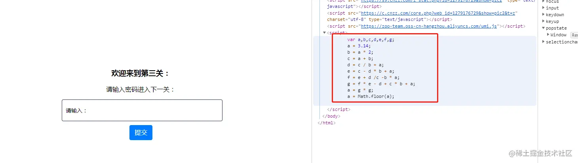
Task: Open the zoo-team umi.js script link
Action: 429,26
